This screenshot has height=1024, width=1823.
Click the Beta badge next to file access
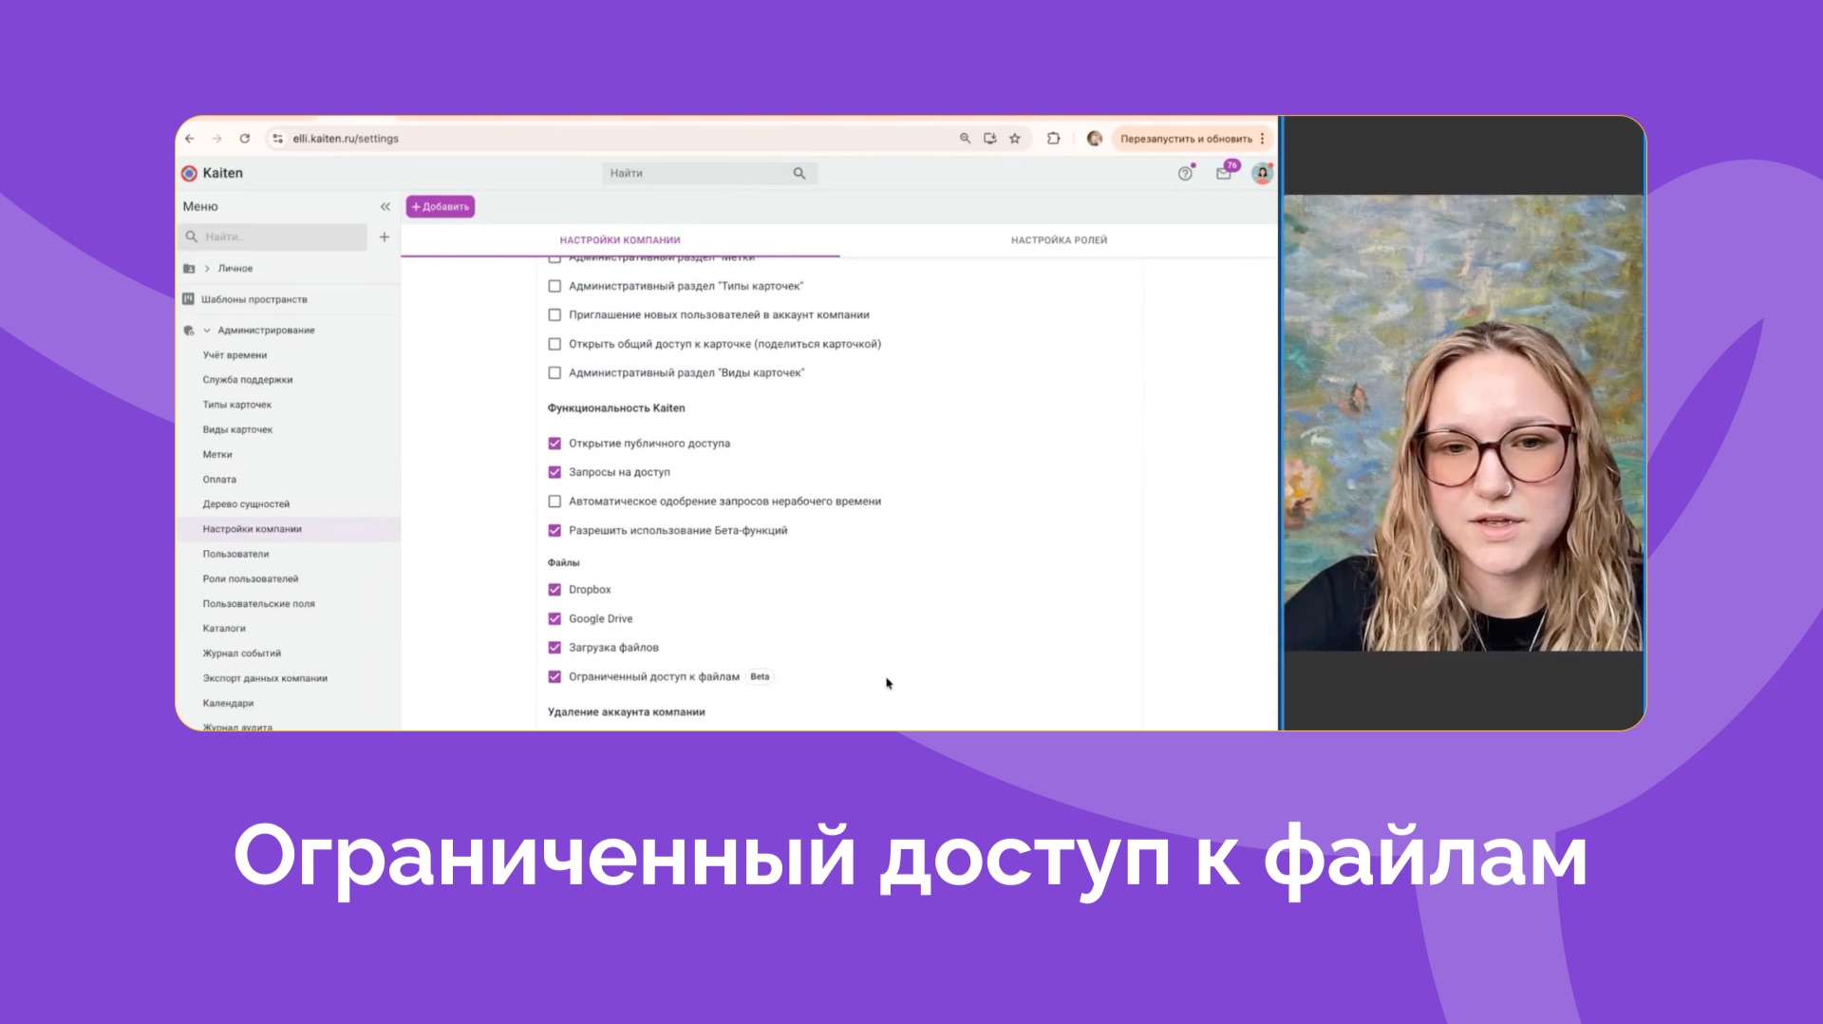pyautogui.click(x=760, y=677)
